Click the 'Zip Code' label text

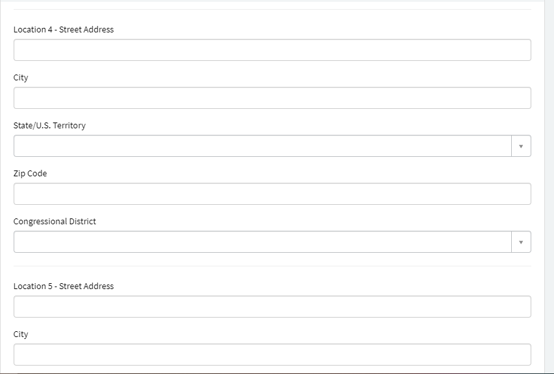point(30,173)
